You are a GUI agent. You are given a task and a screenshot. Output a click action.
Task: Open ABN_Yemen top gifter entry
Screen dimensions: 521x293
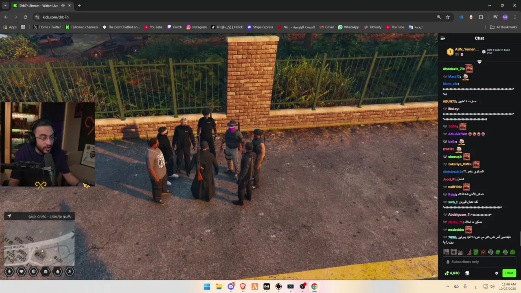pyautogui.click(x=463, y=52)
